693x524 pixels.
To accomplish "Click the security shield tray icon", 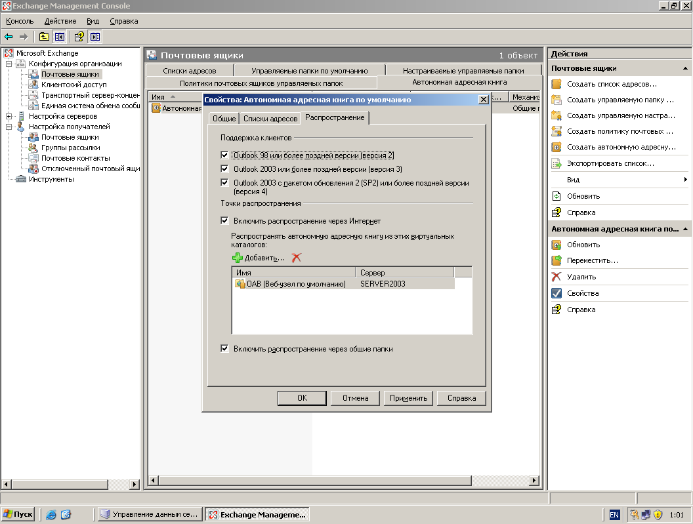I will pyautogui.click(x=658, y=515).
